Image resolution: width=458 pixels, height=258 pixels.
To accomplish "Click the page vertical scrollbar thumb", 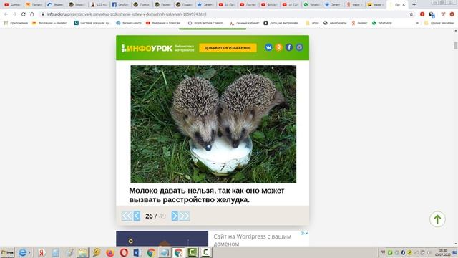I will coord(455,46).
